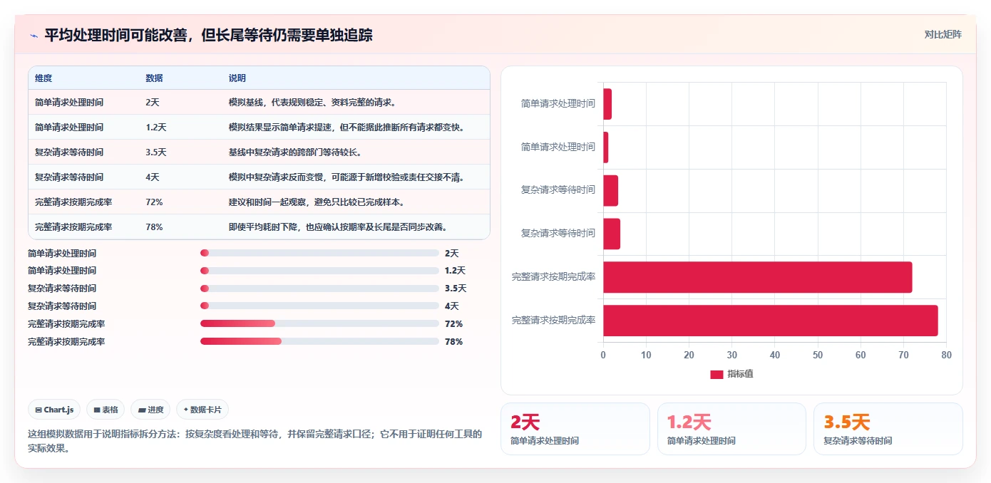The image size is (991, 483).
Task: Click the 4天 cell in the table
Action: coord(153,177)
